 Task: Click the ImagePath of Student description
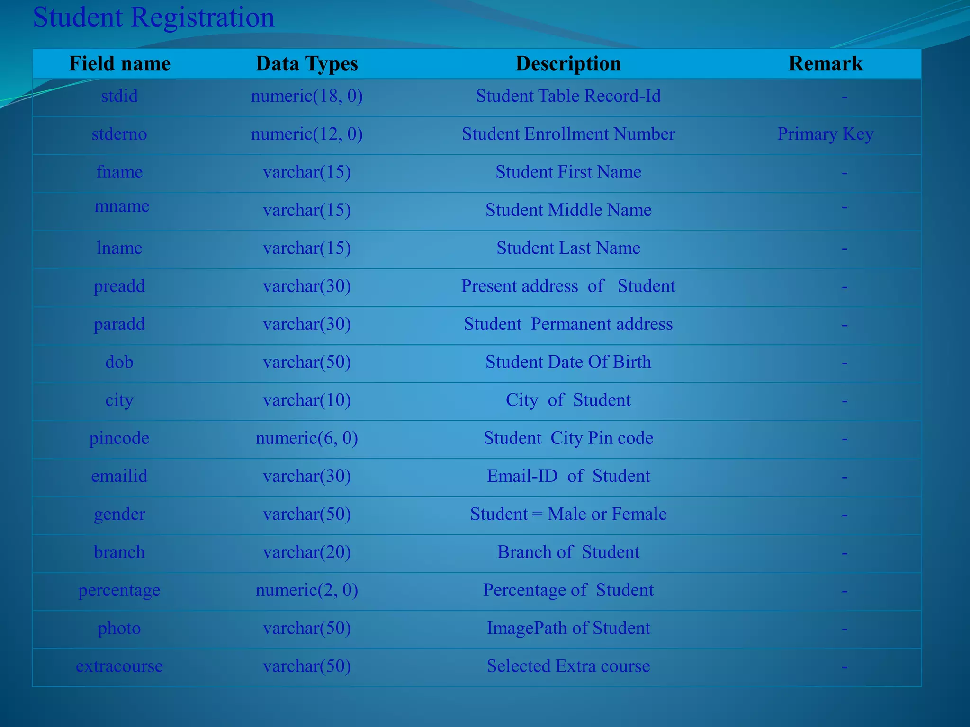(568, 628)
